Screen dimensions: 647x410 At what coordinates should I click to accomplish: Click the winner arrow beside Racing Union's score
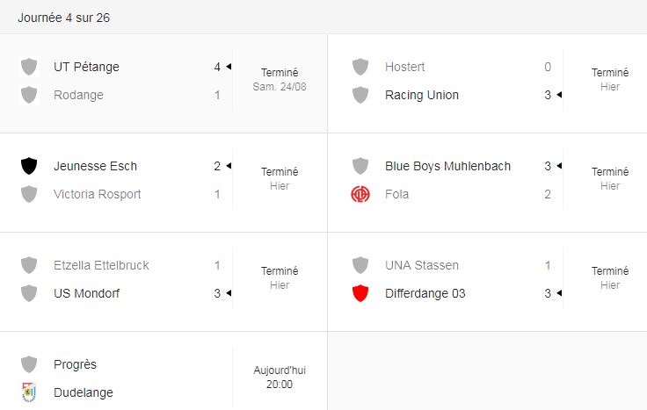(x=559, y=95)
